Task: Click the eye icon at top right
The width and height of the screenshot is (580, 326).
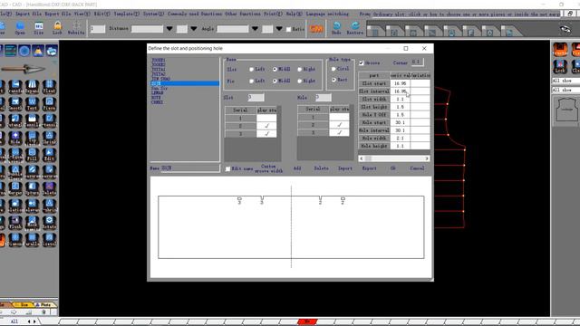Action: click(x=565, y=29)
